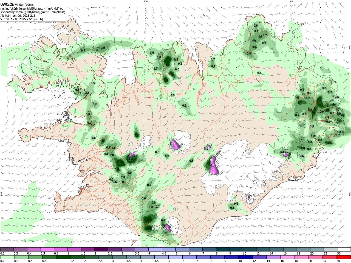
Task: Pick the light pink swatch above 16 in lower scale
Action: 287,257
